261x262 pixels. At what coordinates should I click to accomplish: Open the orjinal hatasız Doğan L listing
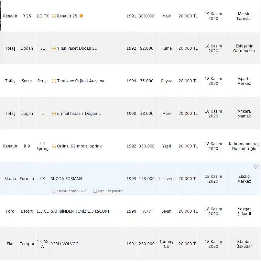click(79, 114)
